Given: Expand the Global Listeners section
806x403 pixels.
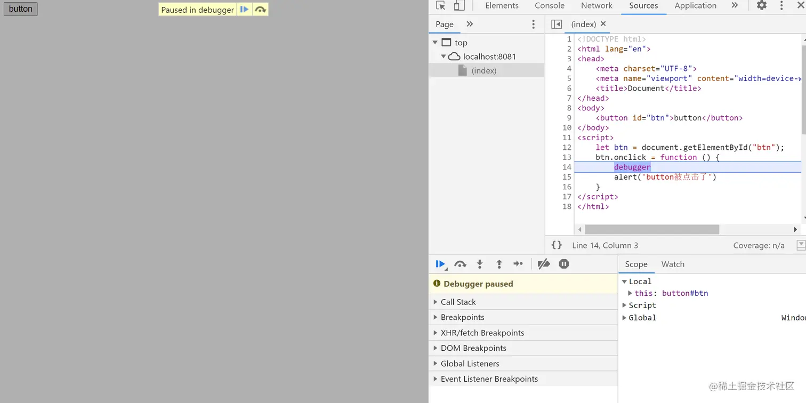Looking at the screenshot, I should [x=523, y=364].
